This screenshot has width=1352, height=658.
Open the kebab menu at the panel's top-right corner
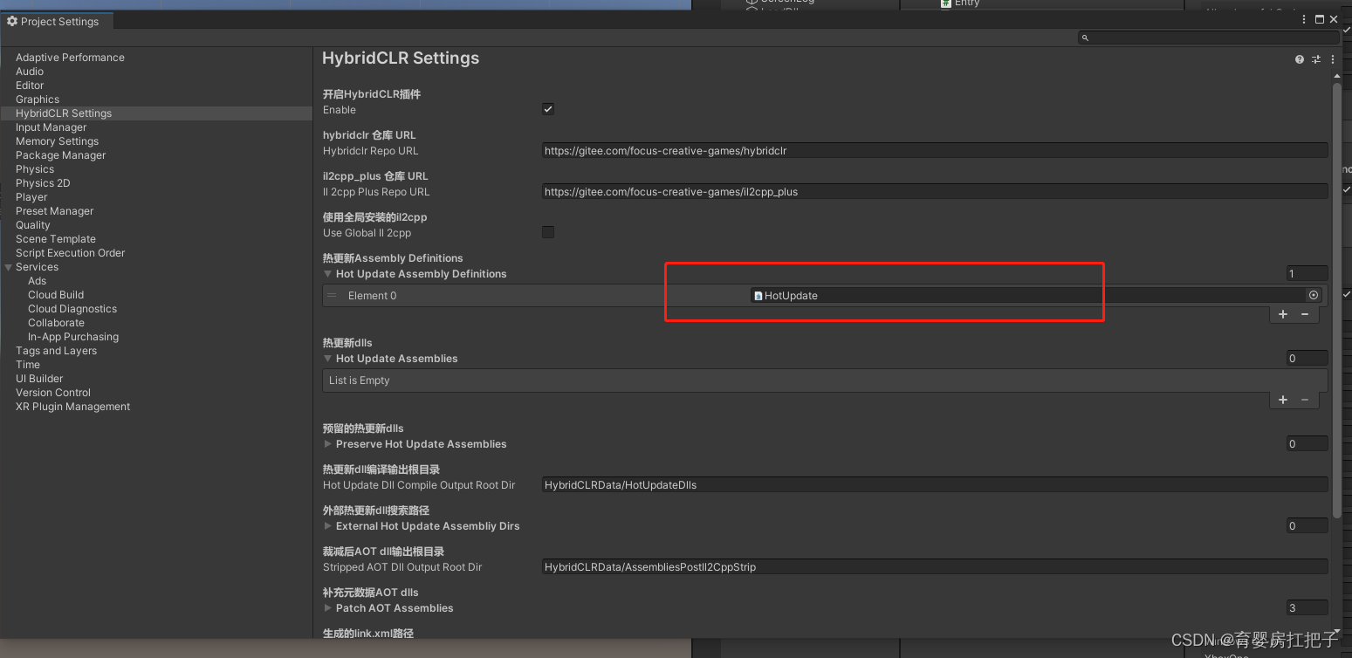[x=1304, y=18]
